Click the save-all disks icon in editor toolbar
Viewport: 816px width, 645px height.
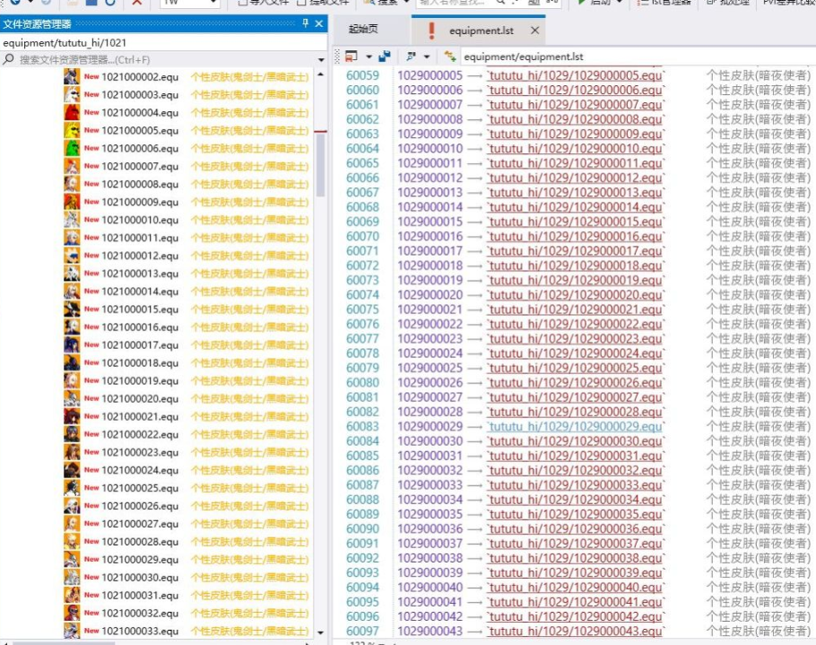tap(384, 57)
